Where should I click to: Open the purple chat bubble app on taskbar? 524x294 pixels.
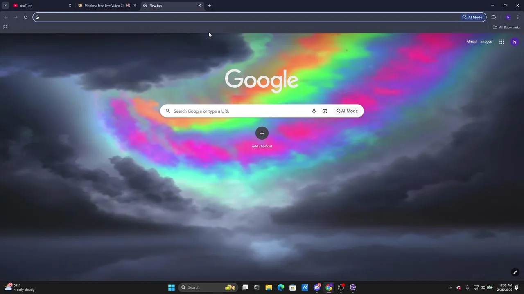(x=353, y=287)
